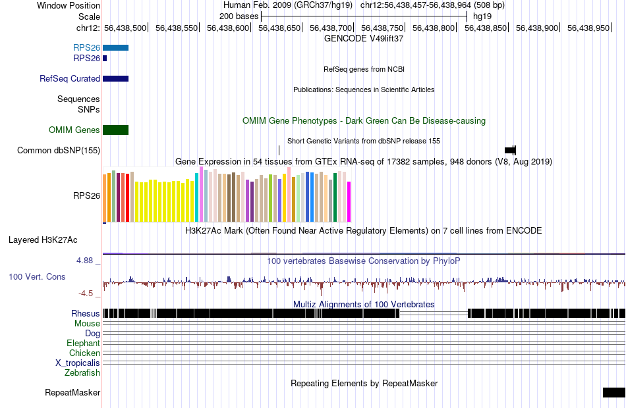Click the 200 bases scale bar
Viewport: 626px width, 408px height.
click(x=364, y=16)
